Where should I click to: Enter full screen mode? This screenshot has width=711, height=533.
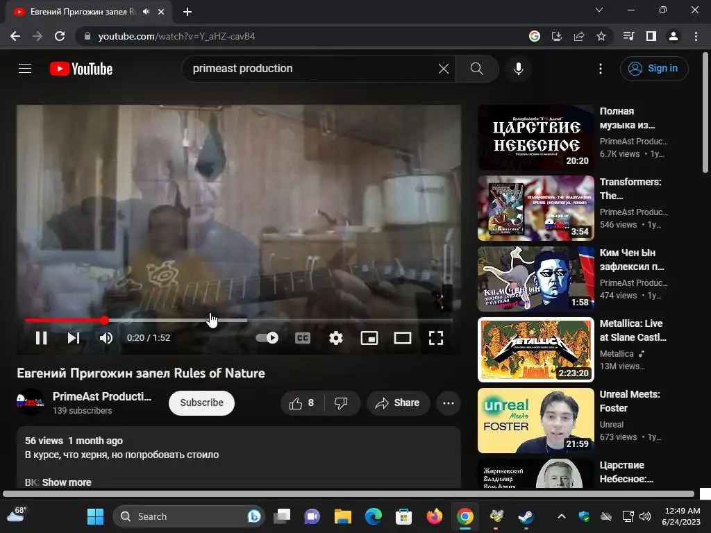click(x=436, y=338)
